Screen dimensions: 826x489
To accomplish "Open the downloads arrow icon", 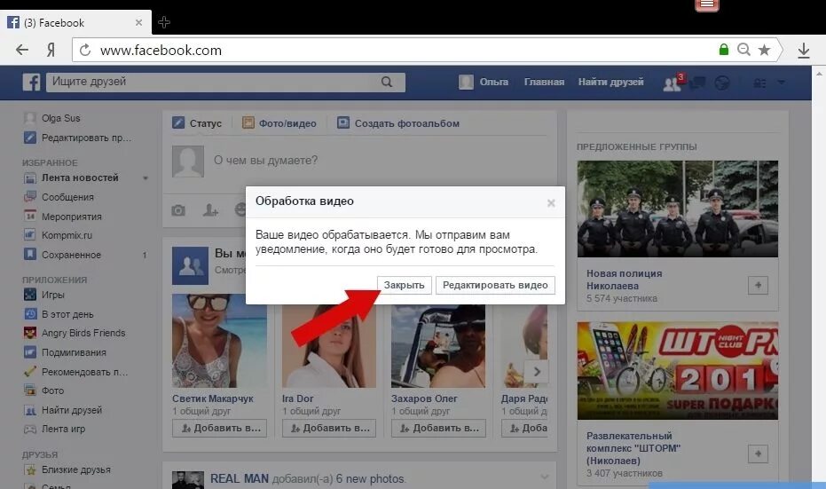I will pyautogui.click(x=803, y=51).
